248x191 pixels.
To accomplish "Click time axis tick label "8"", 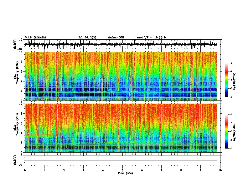I will click(181, 170).
